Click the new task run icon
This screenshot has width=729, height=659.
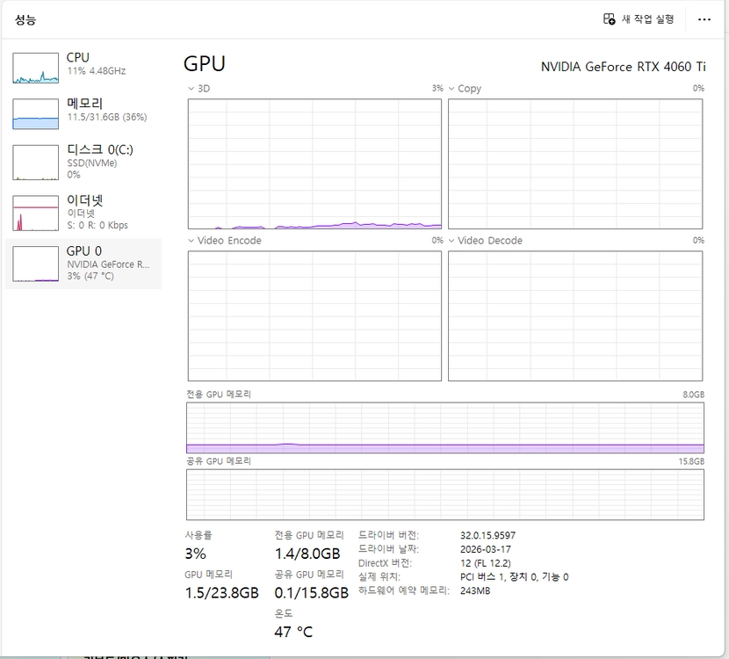609,19
